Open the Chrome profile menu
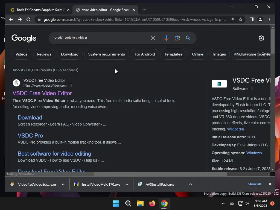Viewport: 280px width, 210px height. 260,19
